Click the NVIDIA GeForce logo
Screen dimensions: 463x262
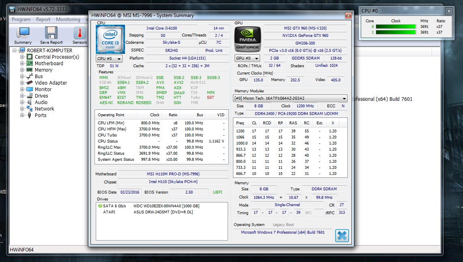coord(248,39)
